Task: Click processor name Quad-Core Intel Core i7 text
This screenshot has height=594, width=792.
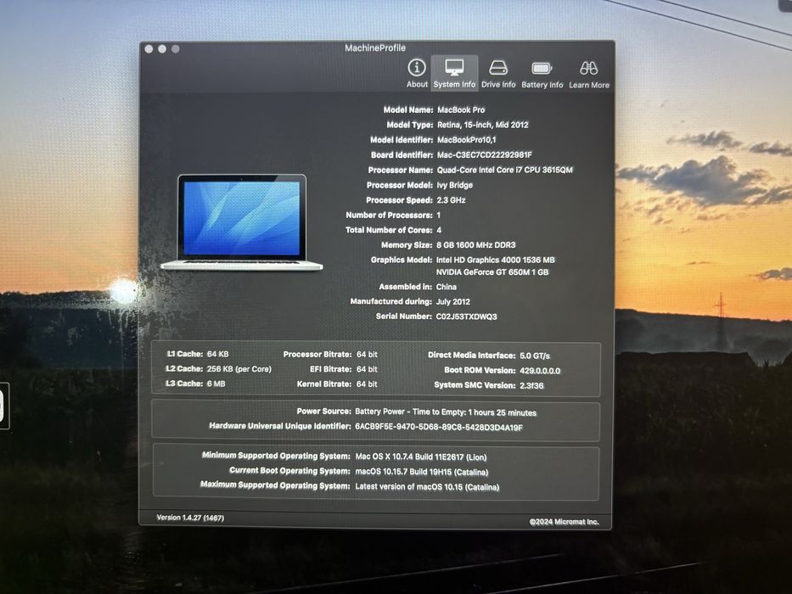Action: click(504, 171)
